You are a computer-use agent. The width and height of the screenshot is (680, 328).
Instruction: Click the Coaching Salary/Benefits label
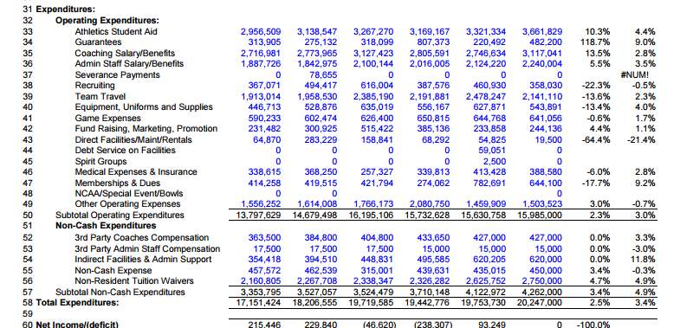pyautogui.click(x=125, y=54)
